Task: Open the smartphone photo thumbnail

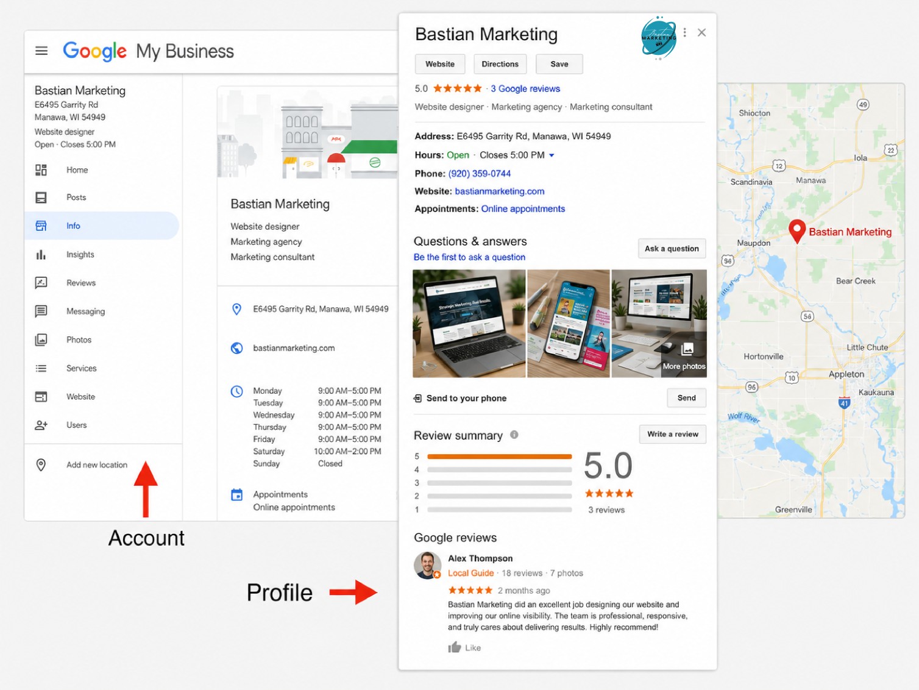Action: click(x=569, y=324)
